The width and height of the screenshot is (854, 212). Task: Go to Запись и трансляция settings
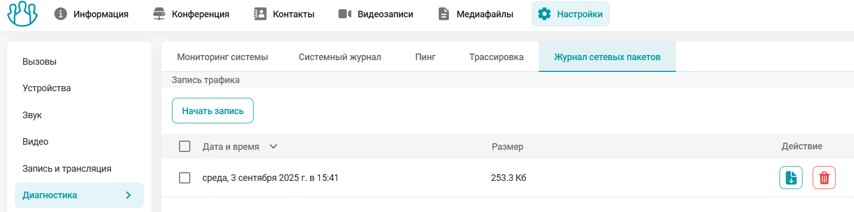[x=67, y=169]
